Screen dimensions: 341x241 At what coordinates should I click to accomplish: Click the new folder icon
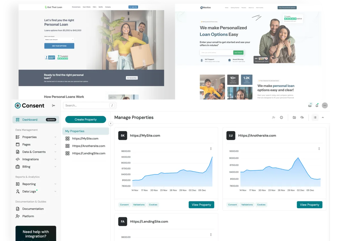(x=294, y=118)
